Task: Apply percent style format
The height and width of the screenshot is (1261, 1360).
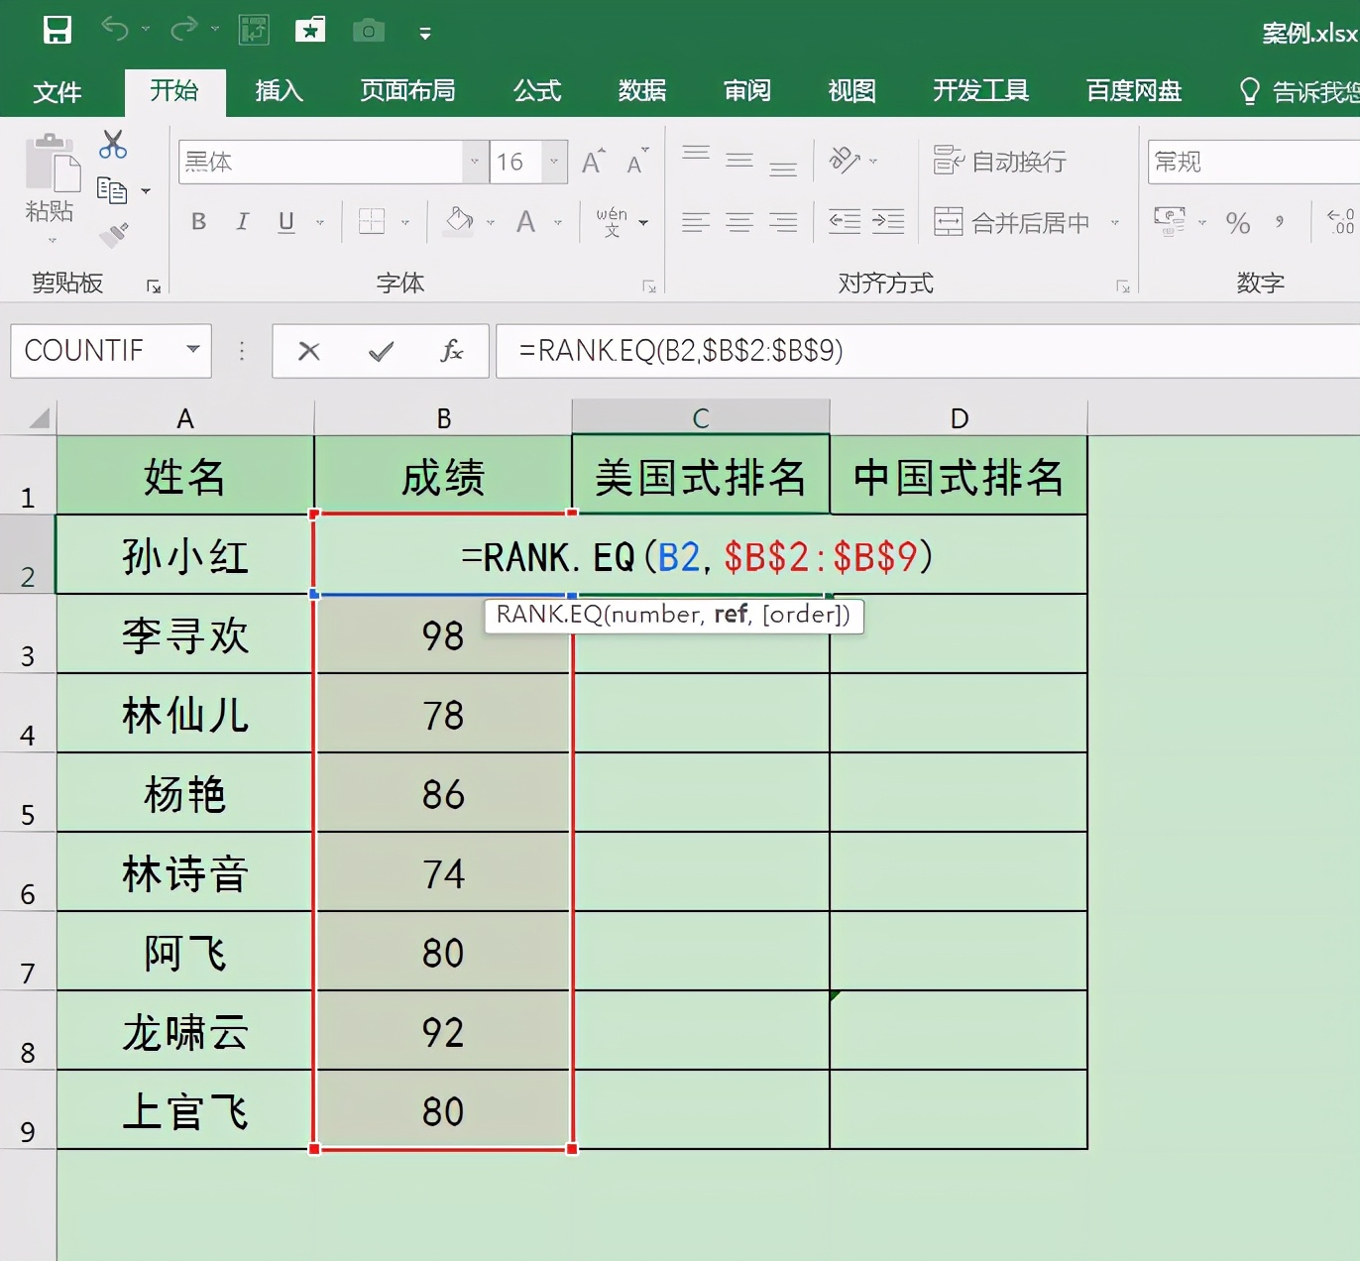Action: pyautogui.click(x=1238, y=222)
